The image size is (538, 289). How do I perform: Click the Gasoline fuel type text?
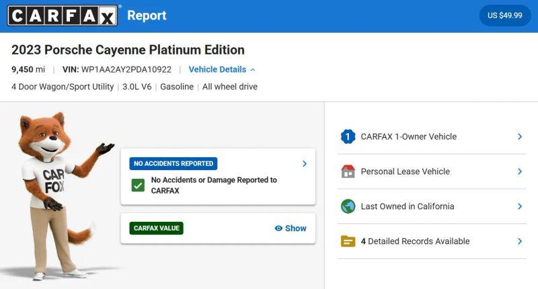coord(177,87)
